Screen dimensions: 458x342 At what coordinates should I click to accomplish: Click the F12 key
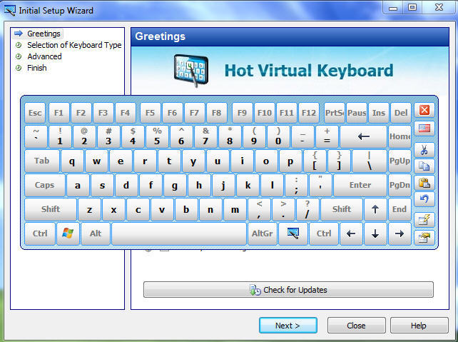pos(309,113)
